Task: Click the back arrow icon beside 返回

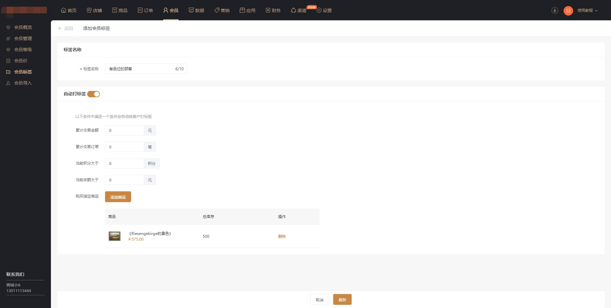Action: [60, 28]
